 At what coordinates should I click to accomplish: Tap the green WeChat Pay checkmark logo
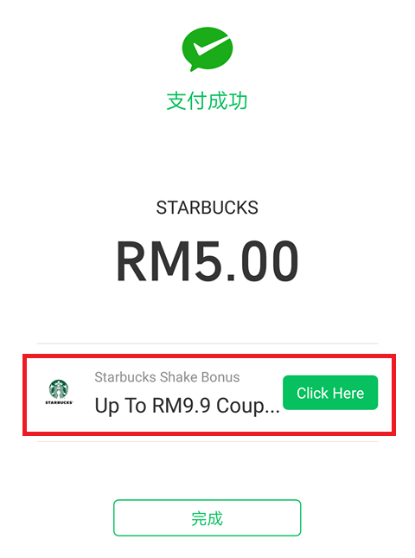coord(207,49)
